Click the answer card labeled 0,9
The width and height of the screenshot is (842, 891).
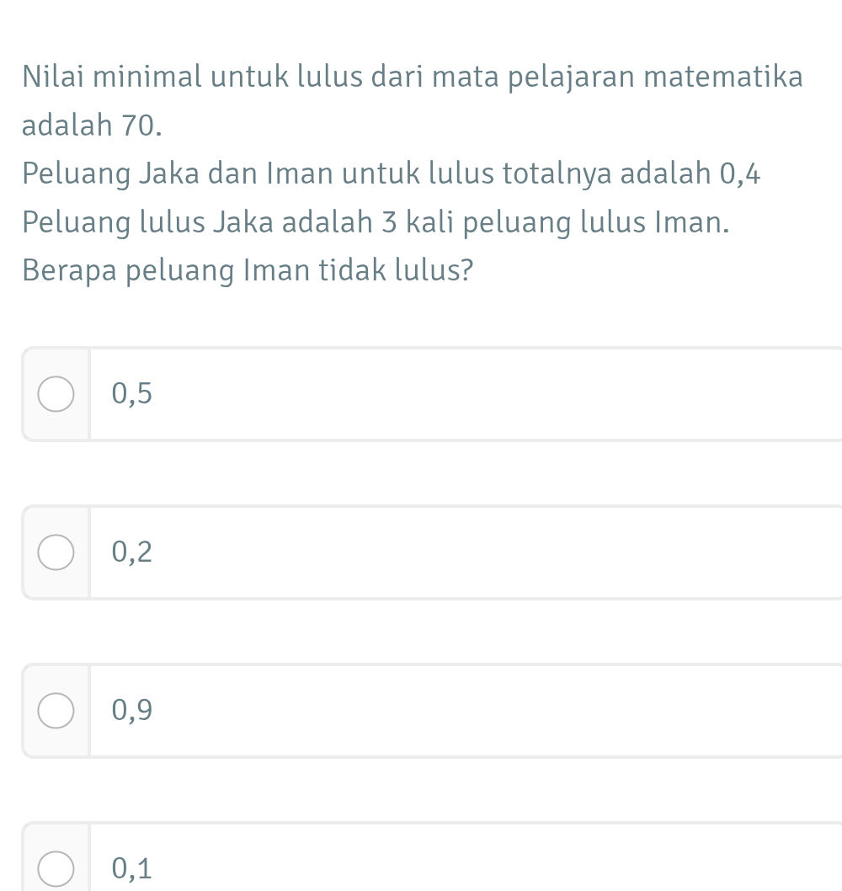point(421,710)
